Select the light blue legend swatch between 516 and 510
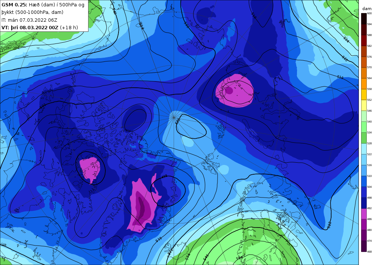The width and height of the screenshot is (375, 265). 364,171
